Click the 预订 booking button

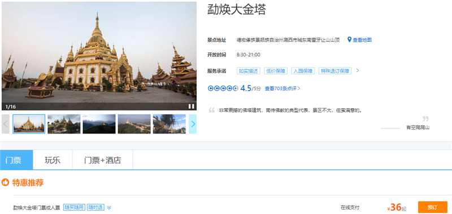433,207
